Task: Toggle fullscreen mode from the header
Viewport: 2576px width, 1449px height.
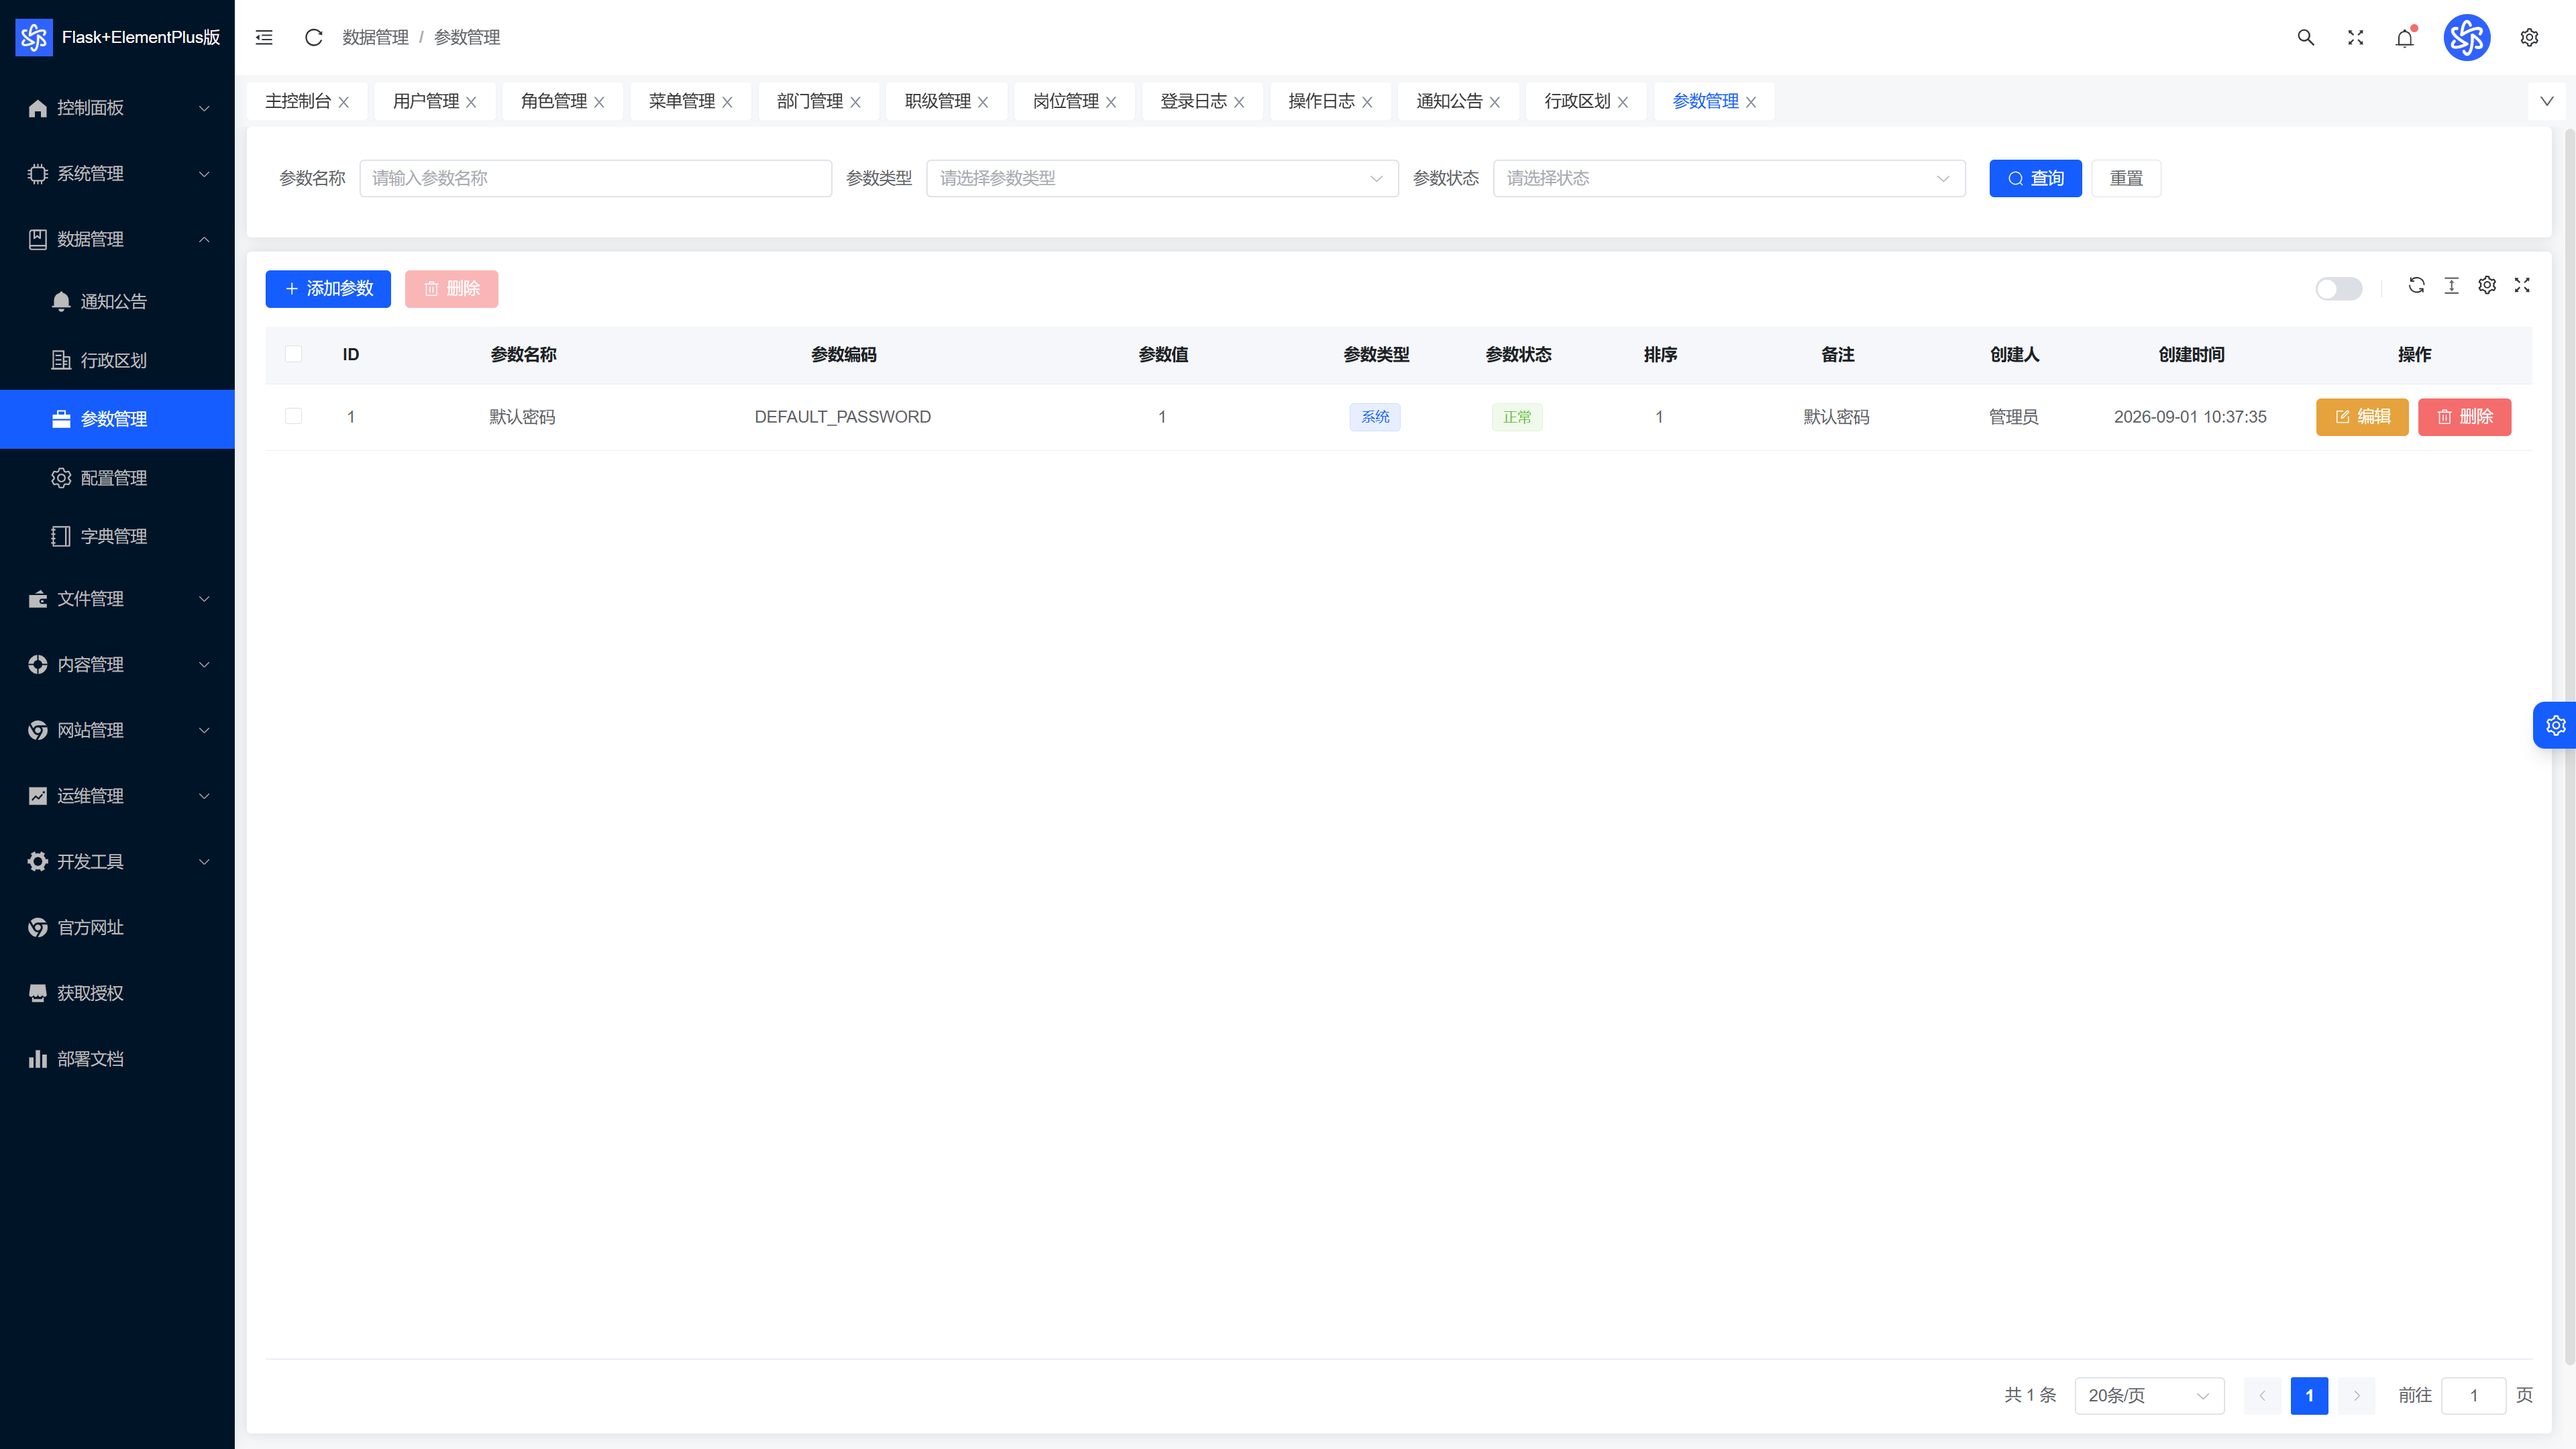Action: click(2355, 37)
